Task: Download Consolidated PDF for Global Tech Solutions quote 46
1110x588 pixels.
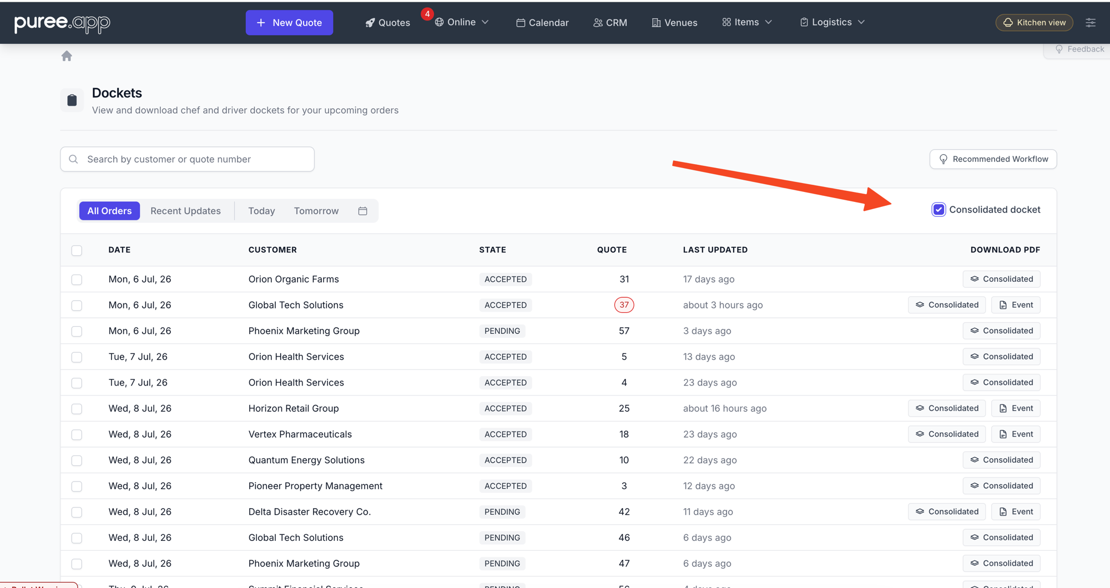Action: [x=1001, y=538]
